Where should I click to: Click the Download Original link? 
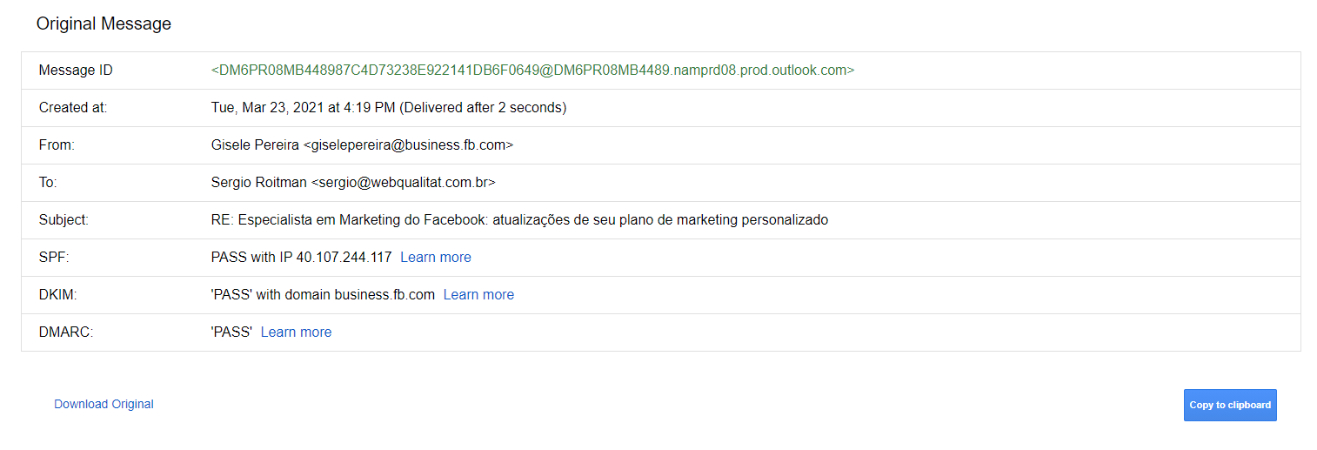coord(104,404)
